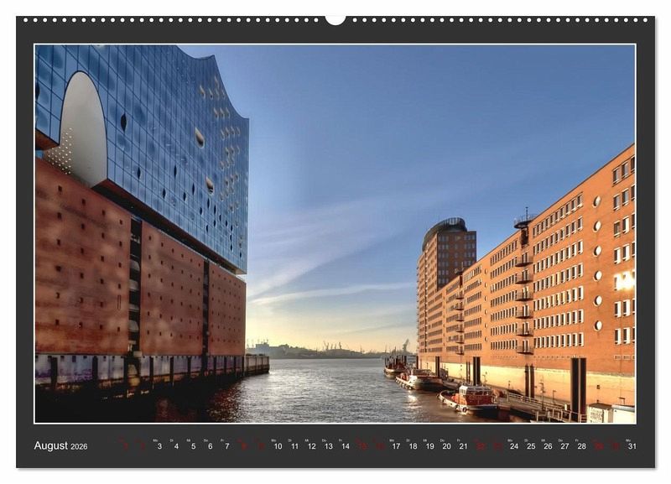Select date 31 at the calendar end
The height and width of the screenshot is (484, 671).
tap(632, 446)
